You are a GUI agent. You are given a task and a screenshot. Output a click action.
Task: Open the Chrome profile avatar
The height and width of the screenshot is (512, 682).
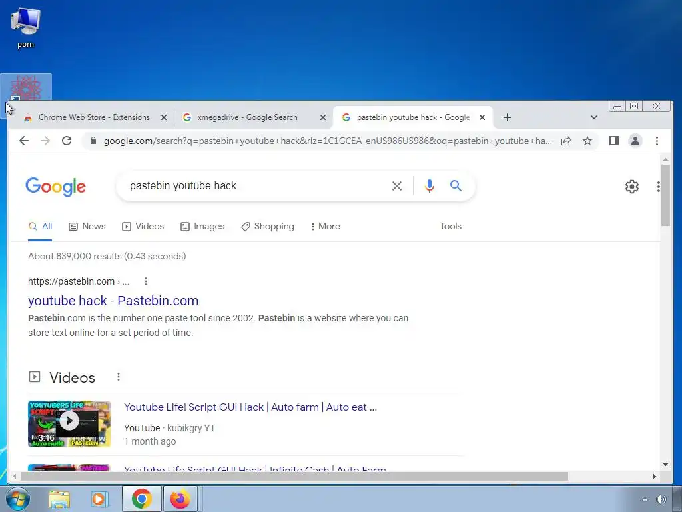pos(635,141)
